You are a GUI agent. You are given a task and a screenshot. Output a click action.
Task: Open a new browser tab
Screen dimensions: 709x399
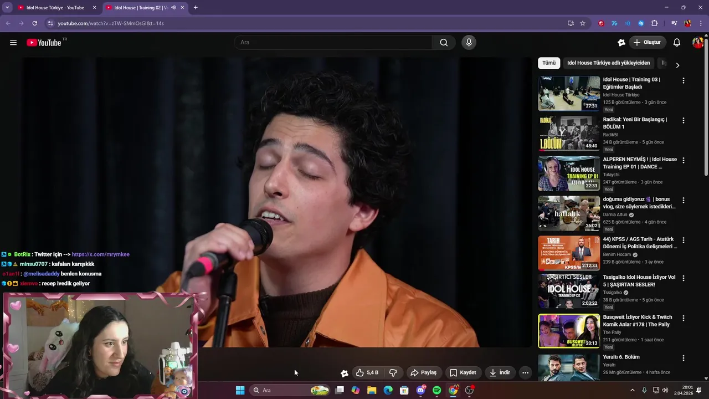coord(196,8)
